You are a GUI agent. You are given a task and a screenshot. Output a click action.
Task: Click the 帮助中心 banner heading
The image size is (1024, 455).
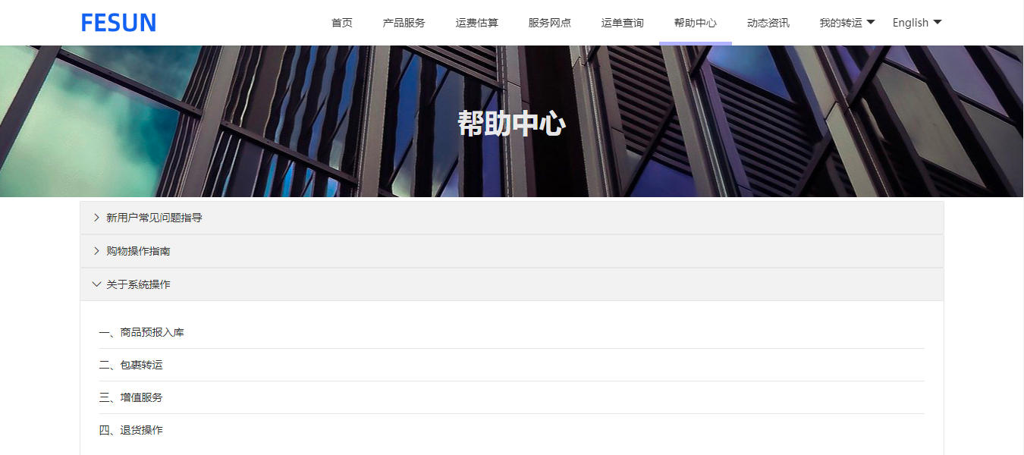[511, 123]
